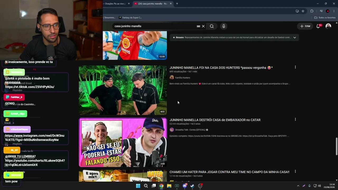Clear the YouTube search query
338x190 pixels.
click(x=203, y=26)
